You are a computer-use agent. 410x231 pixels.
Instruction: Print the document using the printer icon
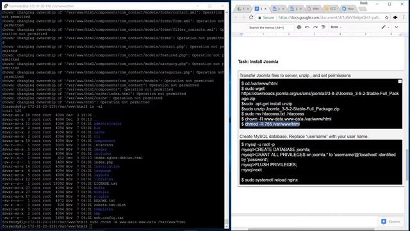(299, 27)
